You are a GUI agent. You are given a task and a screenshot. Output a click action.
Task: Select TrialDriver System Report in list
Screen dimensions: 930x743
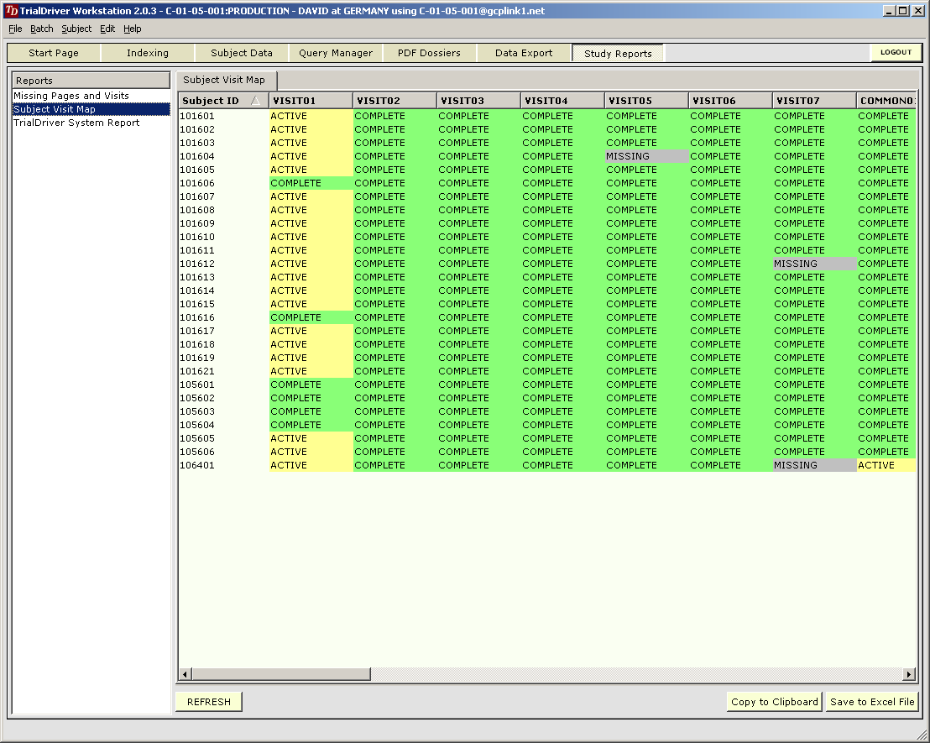tap(76, 123)
